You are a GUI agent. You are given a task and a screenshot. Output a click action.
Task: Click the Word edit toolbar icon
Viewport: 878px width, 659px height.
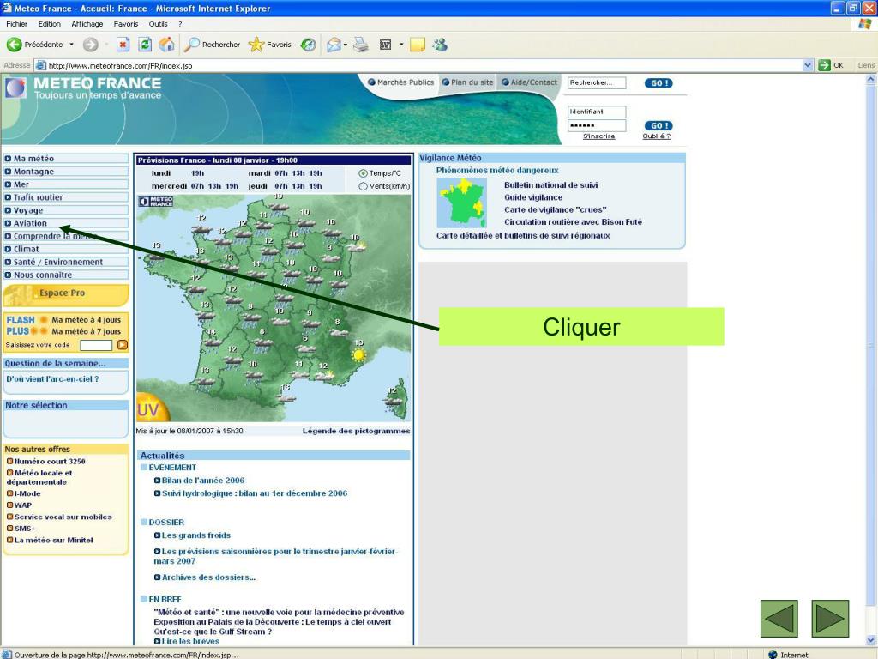[x=385, y=45]
